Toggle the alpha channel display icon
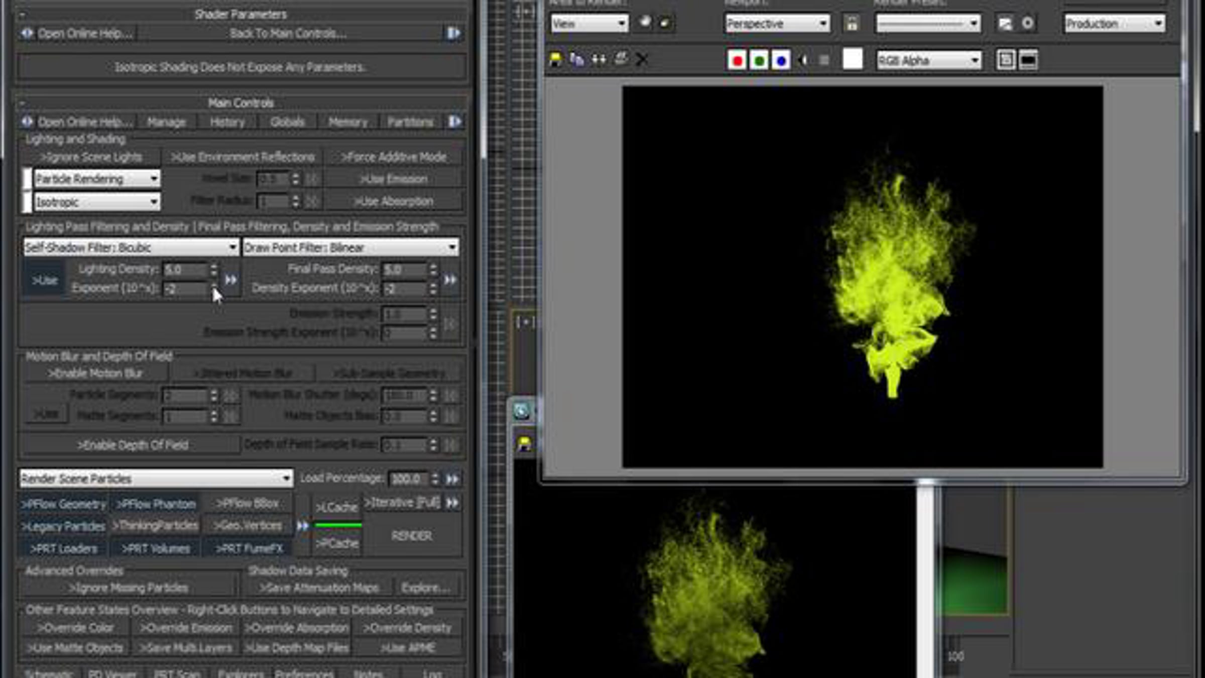 click(x=803, y=61)
